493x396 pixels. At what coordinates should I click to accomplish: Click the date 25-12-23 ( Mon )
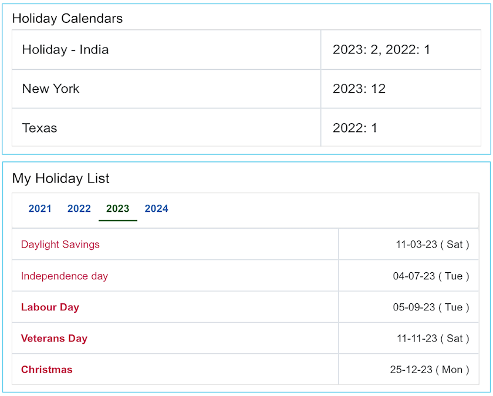[x=430, y=370]
